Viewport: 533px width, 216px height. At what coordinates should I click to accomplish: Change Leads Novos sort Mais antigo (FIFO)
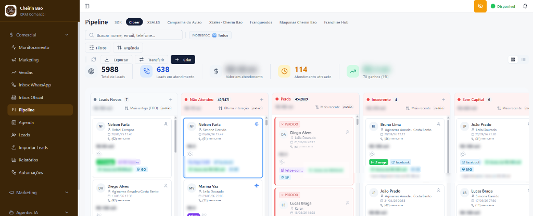tap(147, 108)
